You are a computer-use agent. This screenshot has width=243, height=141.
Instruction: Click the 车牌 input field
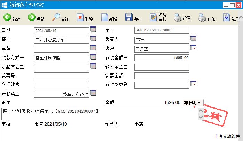[62, 49]
